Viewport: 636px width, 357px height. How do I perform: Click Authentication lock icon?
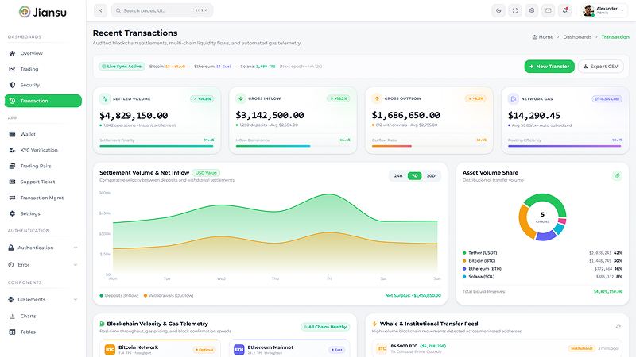coord(11,248)
